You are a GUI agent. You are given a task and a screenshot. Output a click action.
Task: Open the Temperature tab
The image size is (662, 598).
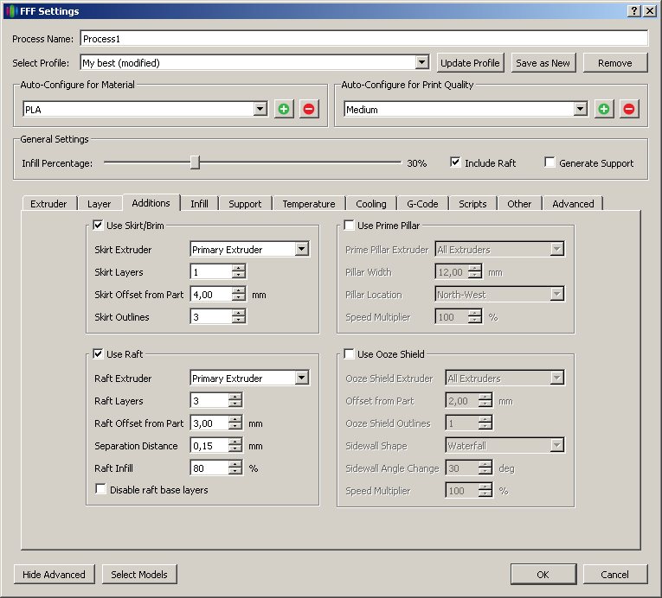308,204
